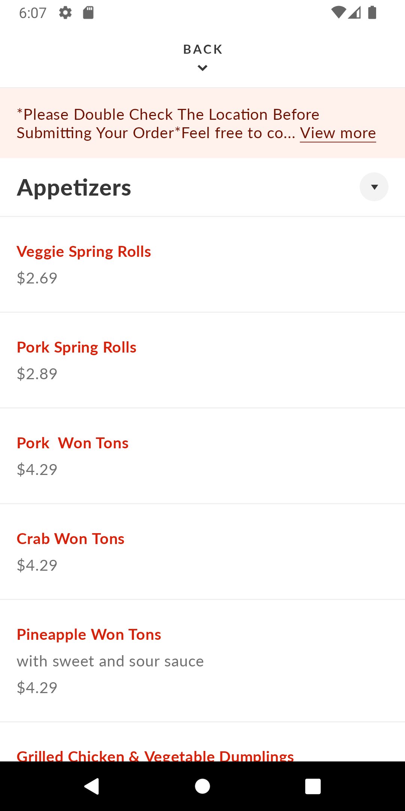Choose Veggie Spring Rolls item
Screen dimensions: 405x811
[84, 252]
